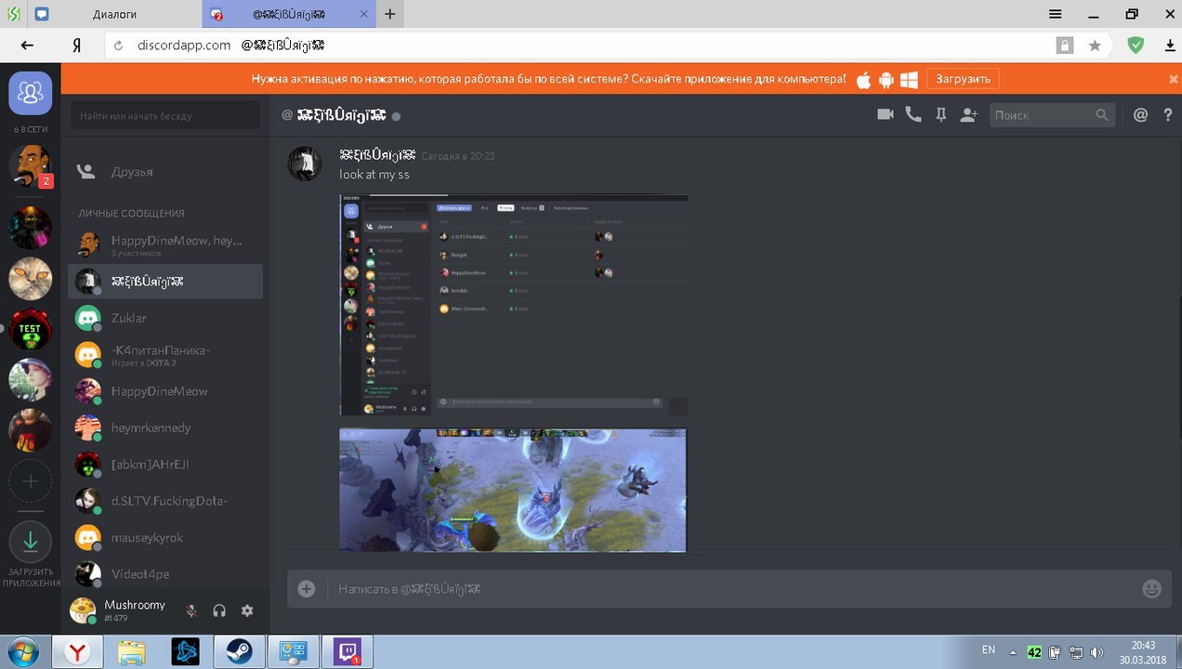Start a video call
This screenshot has width=1182, height=669.
coord(886,114)
